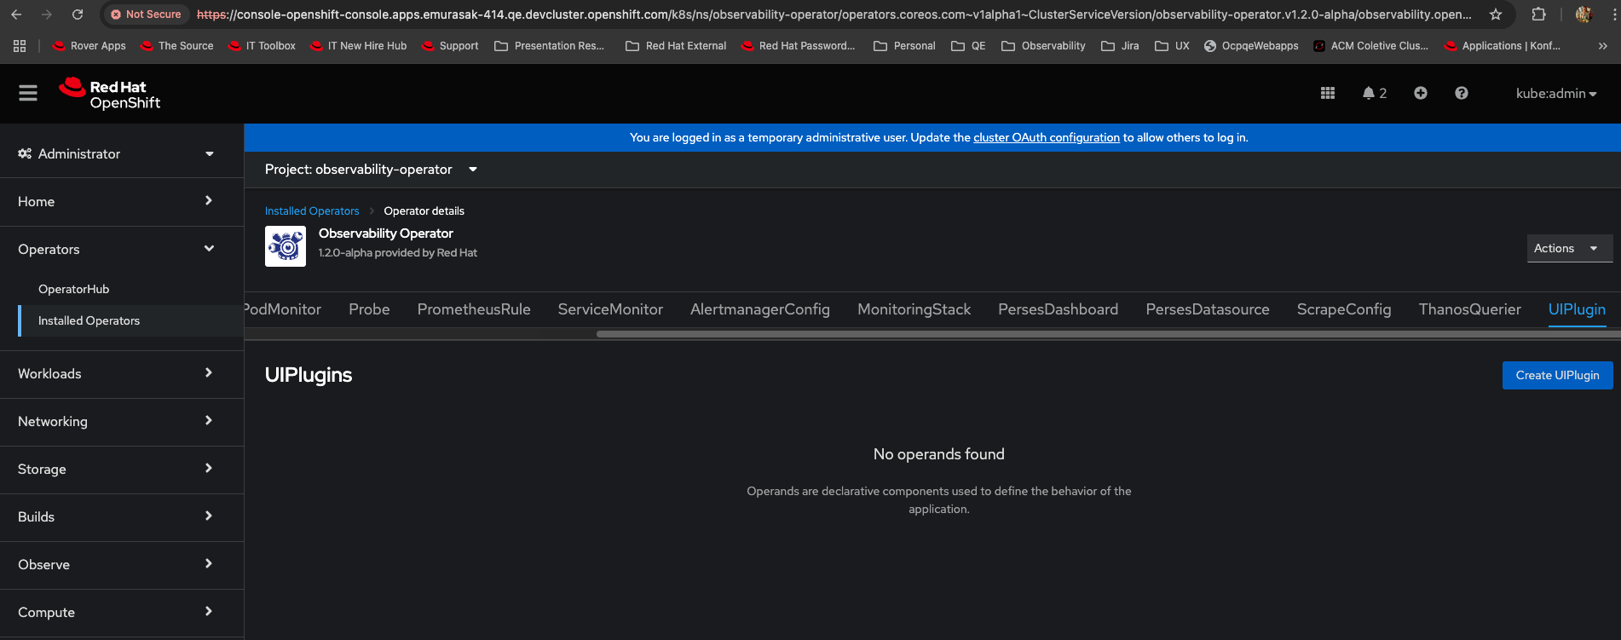Expand the Networking navigation section
This screenshot has width=1621, height=640.
[x=122, y=421]
